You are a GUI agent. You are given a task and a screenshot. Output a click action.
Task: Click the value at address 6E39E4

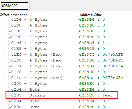coord(104,89)
